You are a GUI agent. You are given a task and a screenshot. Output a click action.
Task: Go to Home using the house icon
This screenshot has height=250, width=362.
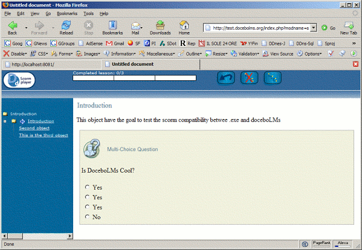[x=184, y=28]
